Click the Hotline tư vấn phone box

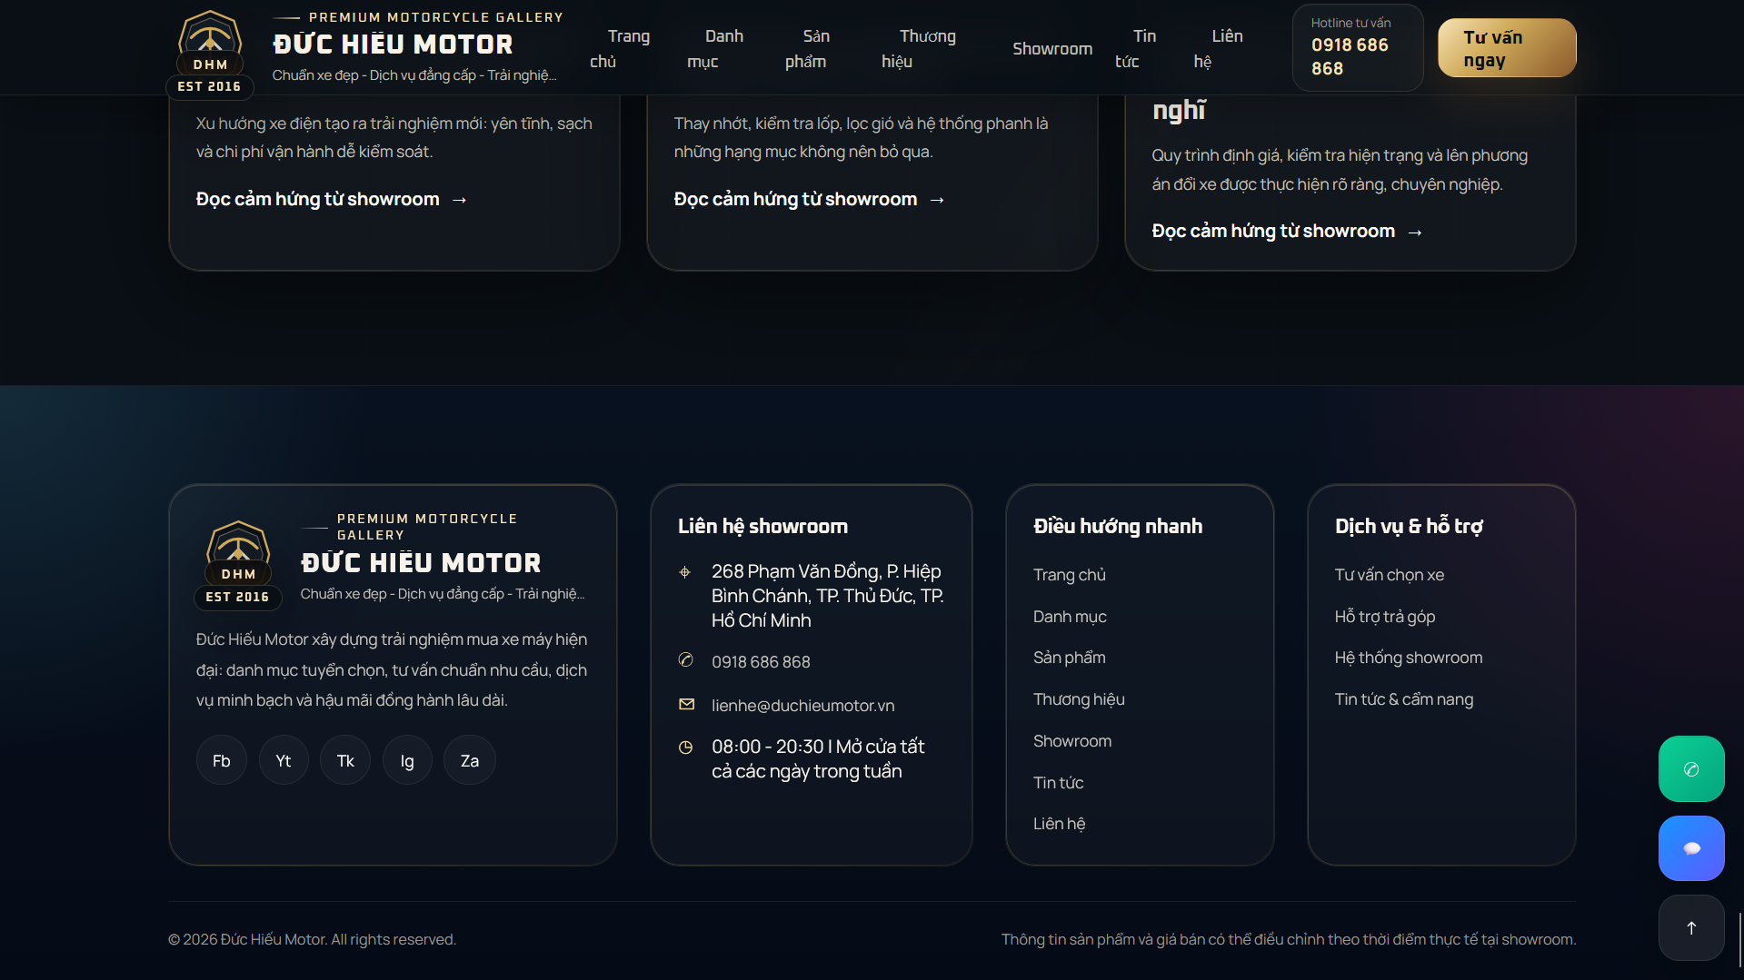click(x=1357, y=48)
